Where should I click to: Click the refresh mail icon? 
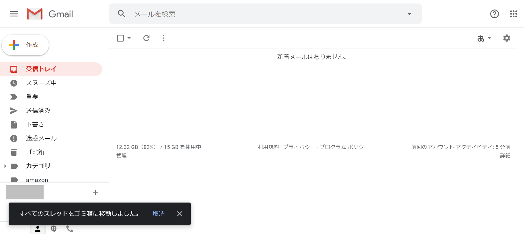click(146, 38)
